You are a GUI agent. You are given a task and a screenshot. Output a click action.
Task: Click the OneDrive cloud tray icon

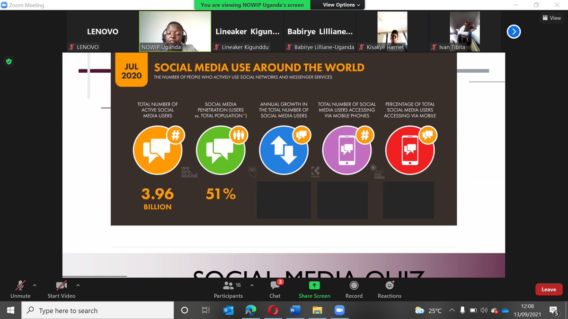[x=505, y=310]
